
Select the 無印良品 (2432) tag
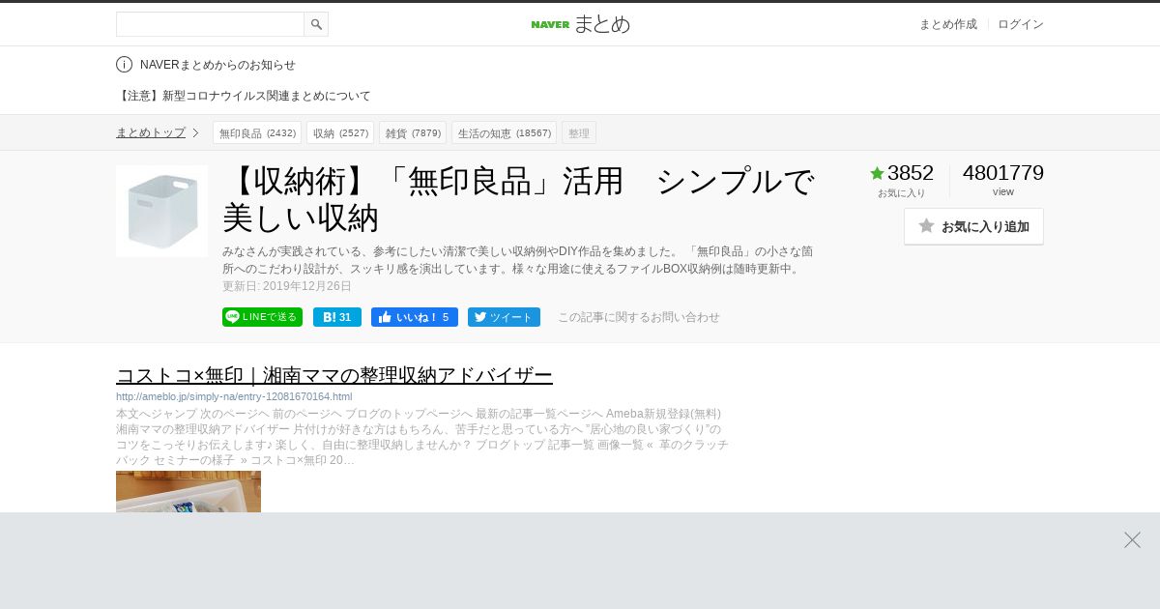257,132
